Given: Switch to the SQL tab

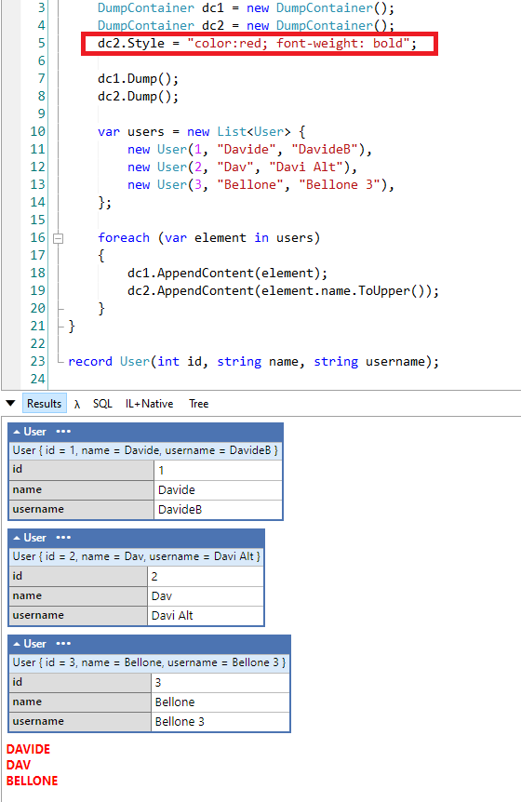Looking at the screenshot, I should [x=102, y=404].
